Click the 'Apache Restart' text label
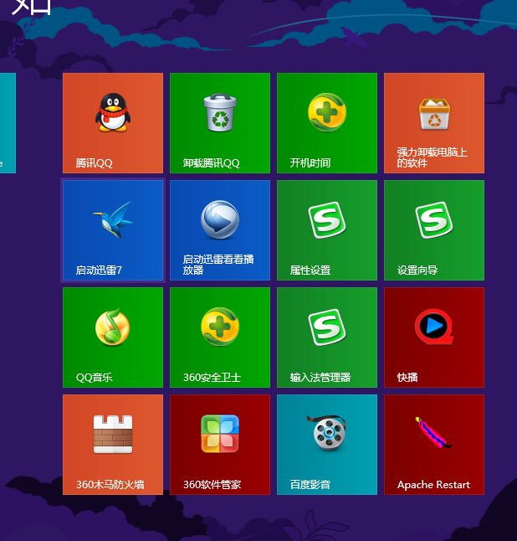 pos(433,485)
